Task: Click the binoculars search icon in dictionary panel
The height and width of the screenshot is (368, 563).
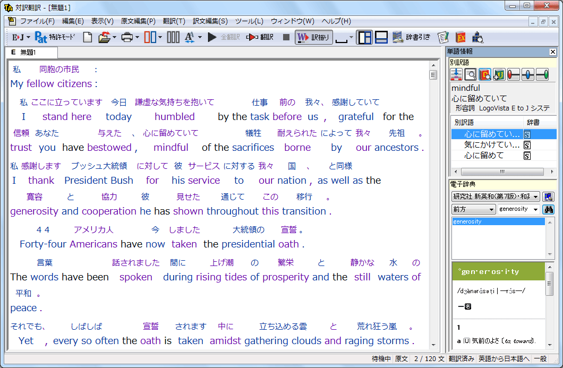Action: [x=548, y=209]
